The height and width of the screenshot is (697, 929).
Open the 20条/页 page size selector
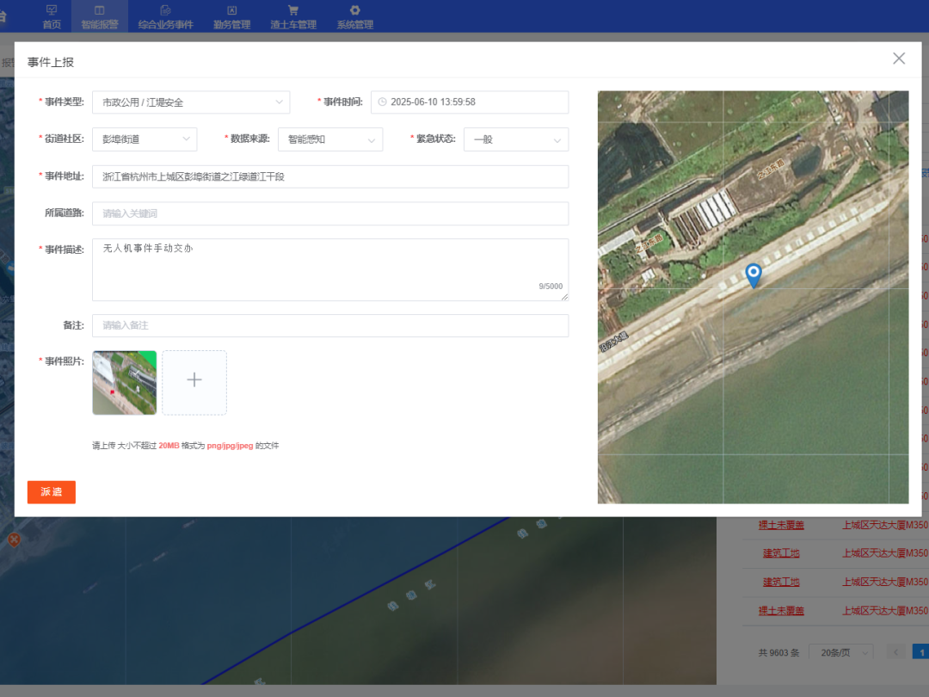coord(841,652)
